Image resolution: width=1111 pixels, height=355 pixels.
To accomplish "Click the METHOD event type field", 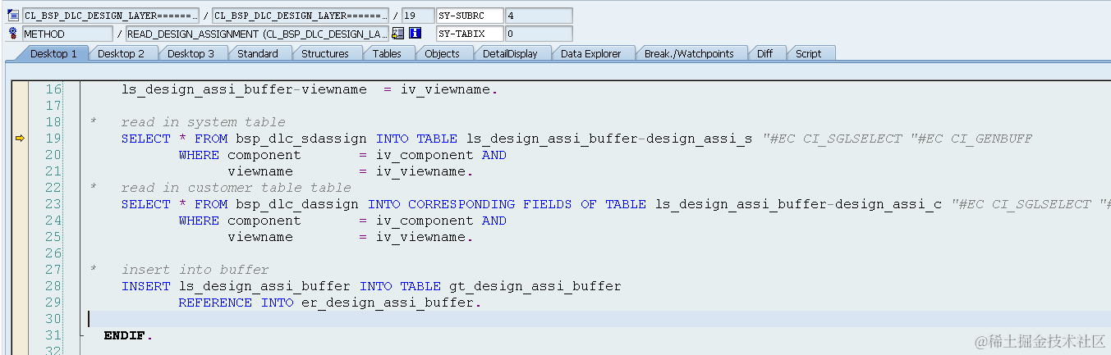I will coord(67,34).
